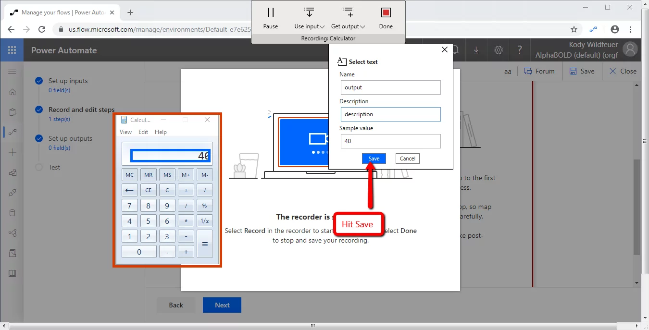Open the Help question mark icon

click(x=520, y=50)
